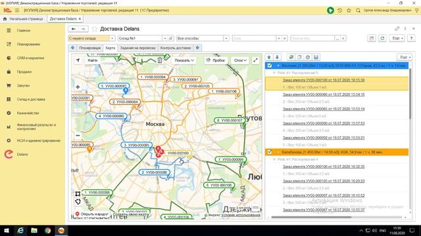Uncheck the orange Балабанова route checkbox
The height and width of the screenshot is (236, 421).
pos(270,152)
